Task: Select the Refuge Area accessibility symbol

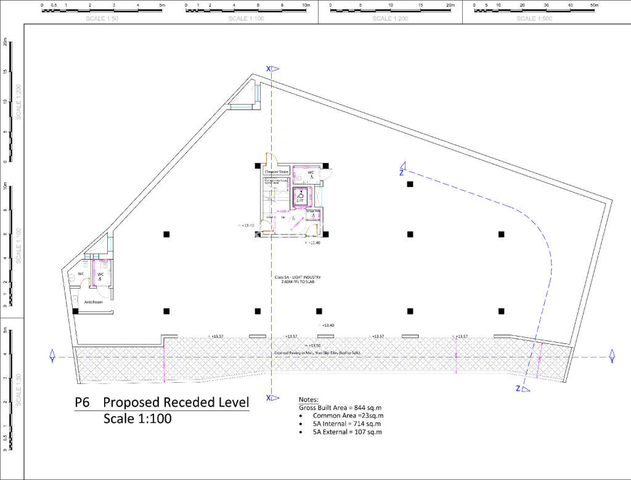Action: [313, 215]
